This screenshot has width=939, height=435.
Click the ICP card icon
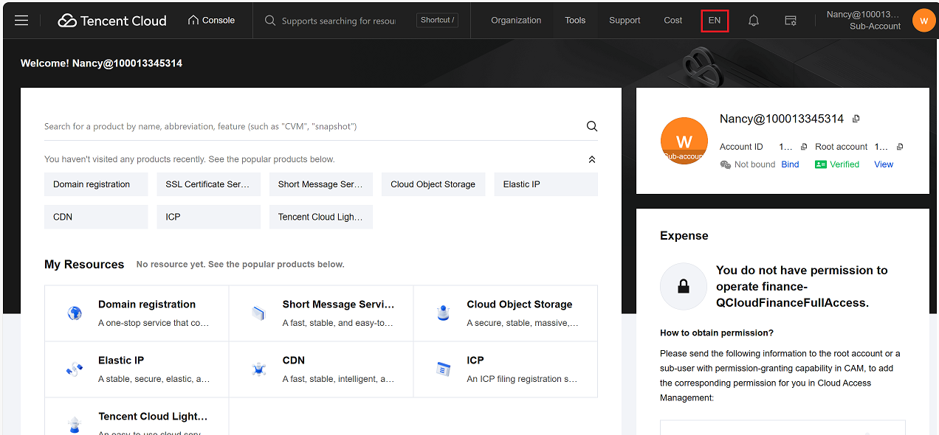pyautogui.click(x=443, y=369)
